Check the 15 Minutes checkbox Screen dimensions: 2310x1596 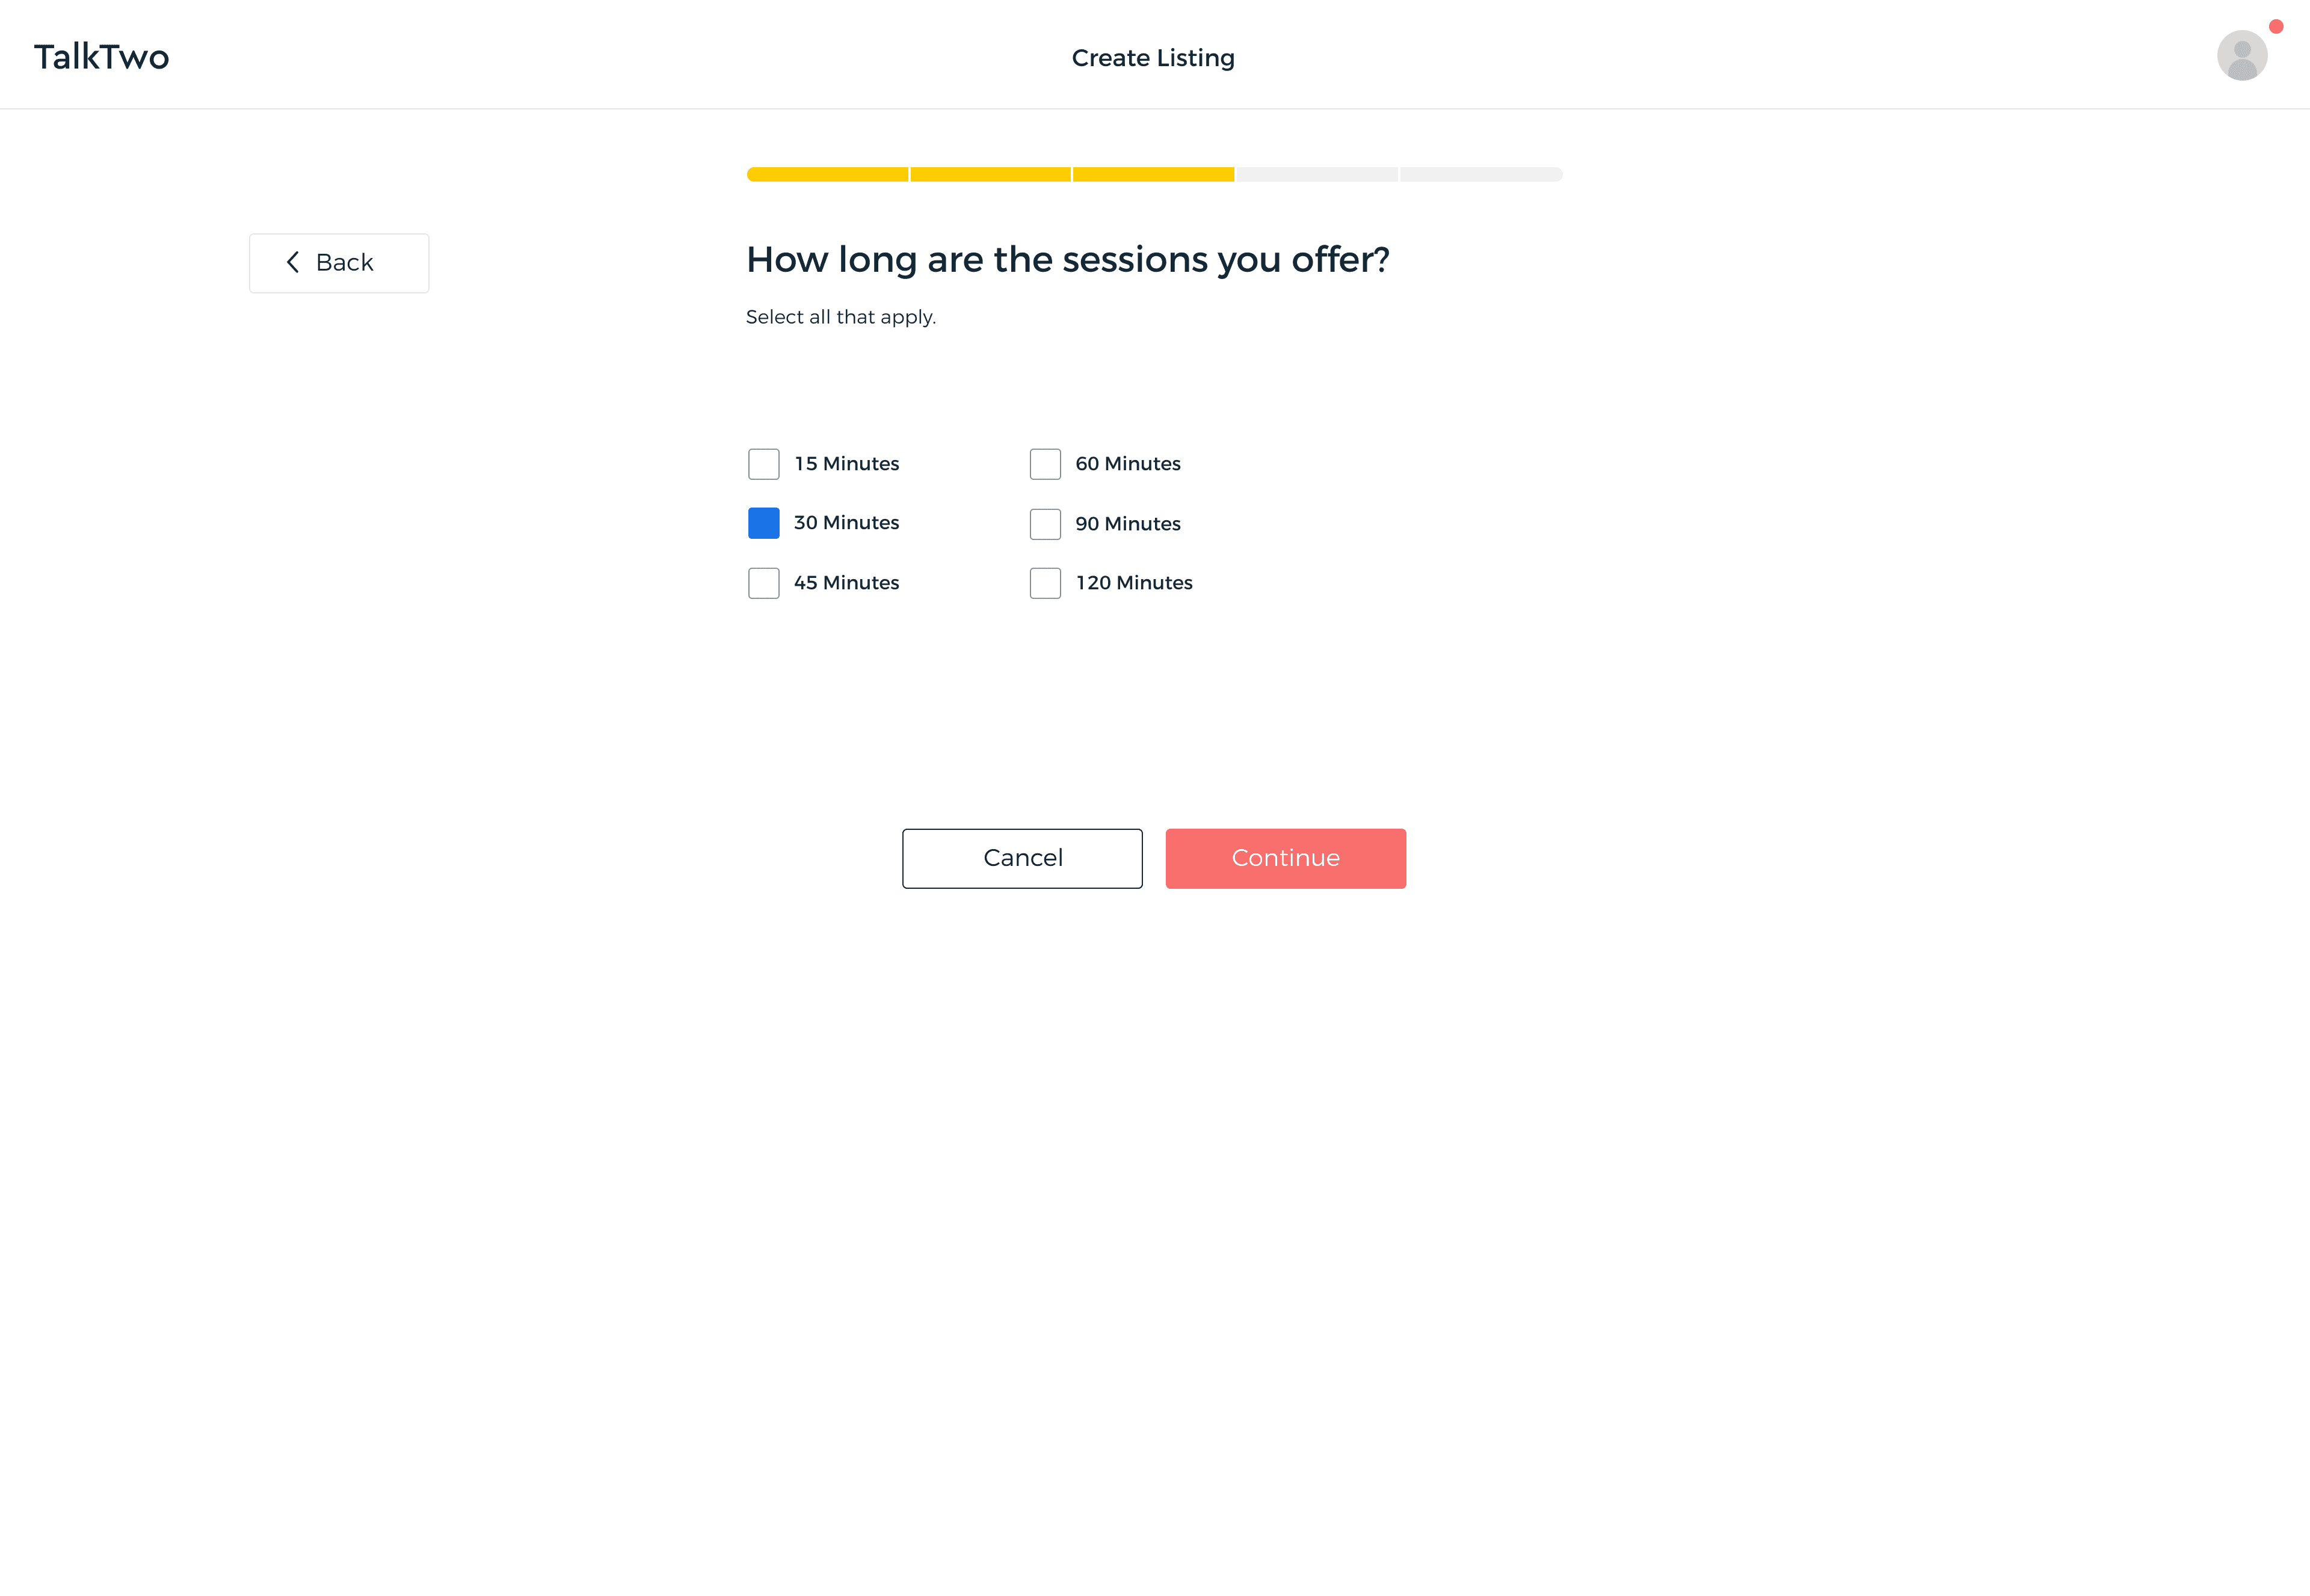[x=763, y=464]
